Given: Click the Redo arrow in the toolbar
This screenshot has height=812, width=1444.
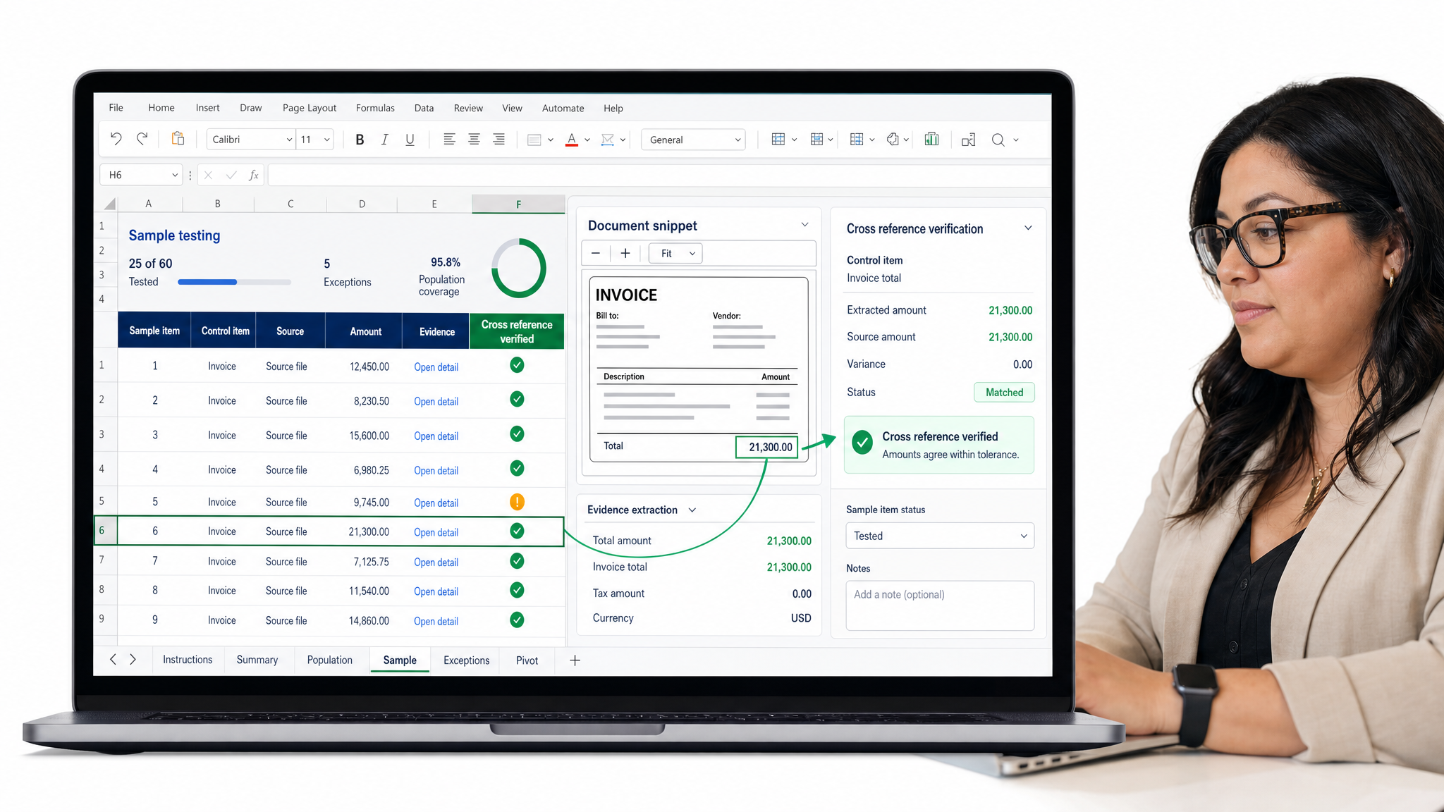Looking at the screenshot, I should coord(142,139).
